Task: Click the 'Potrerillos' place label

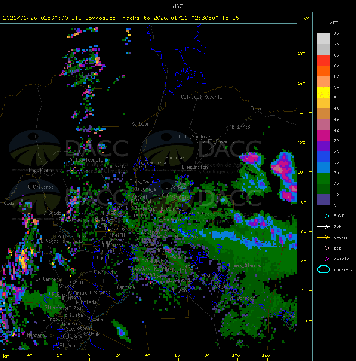Action: coord(71,237)
